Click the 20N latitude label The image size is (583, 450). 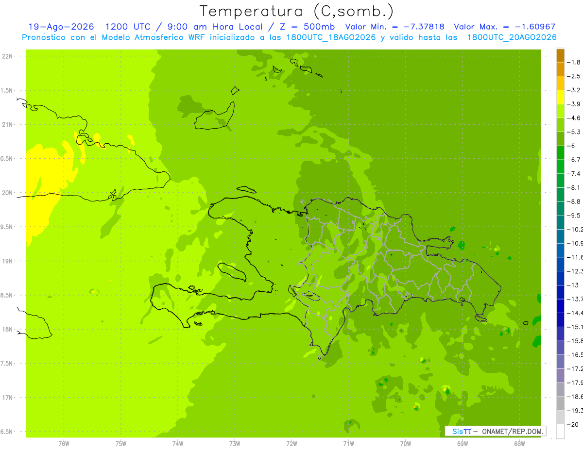pos(8,193)
